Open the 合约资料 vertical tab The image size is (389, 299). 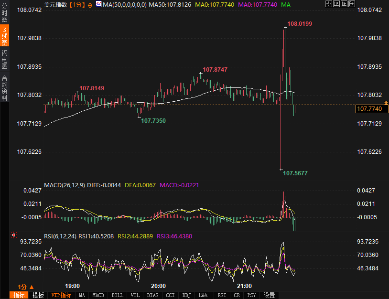point(4,87)
